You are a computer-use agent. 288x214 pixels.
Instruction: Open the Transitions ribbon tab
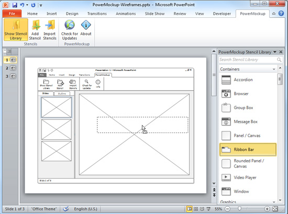(x=97, y=14)
